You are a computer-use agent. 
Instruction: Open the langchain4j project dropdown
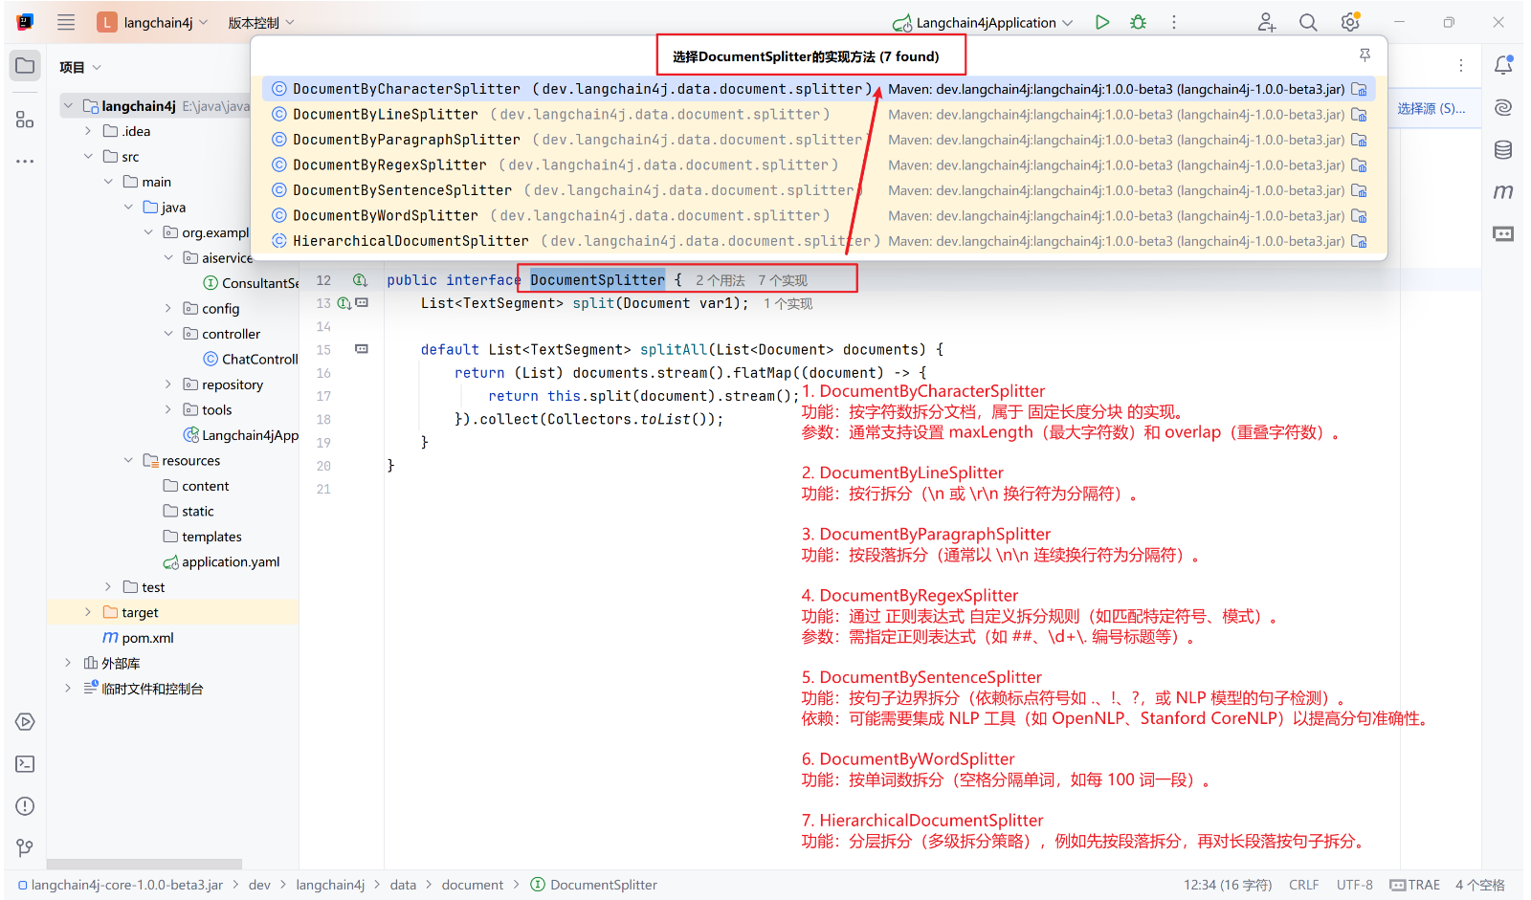153,22
